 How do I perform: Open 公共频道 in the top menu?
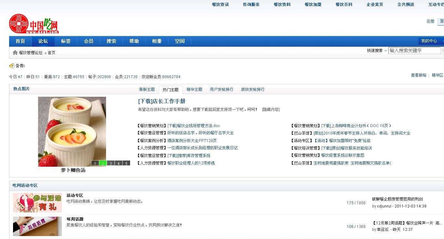point(406,5)
